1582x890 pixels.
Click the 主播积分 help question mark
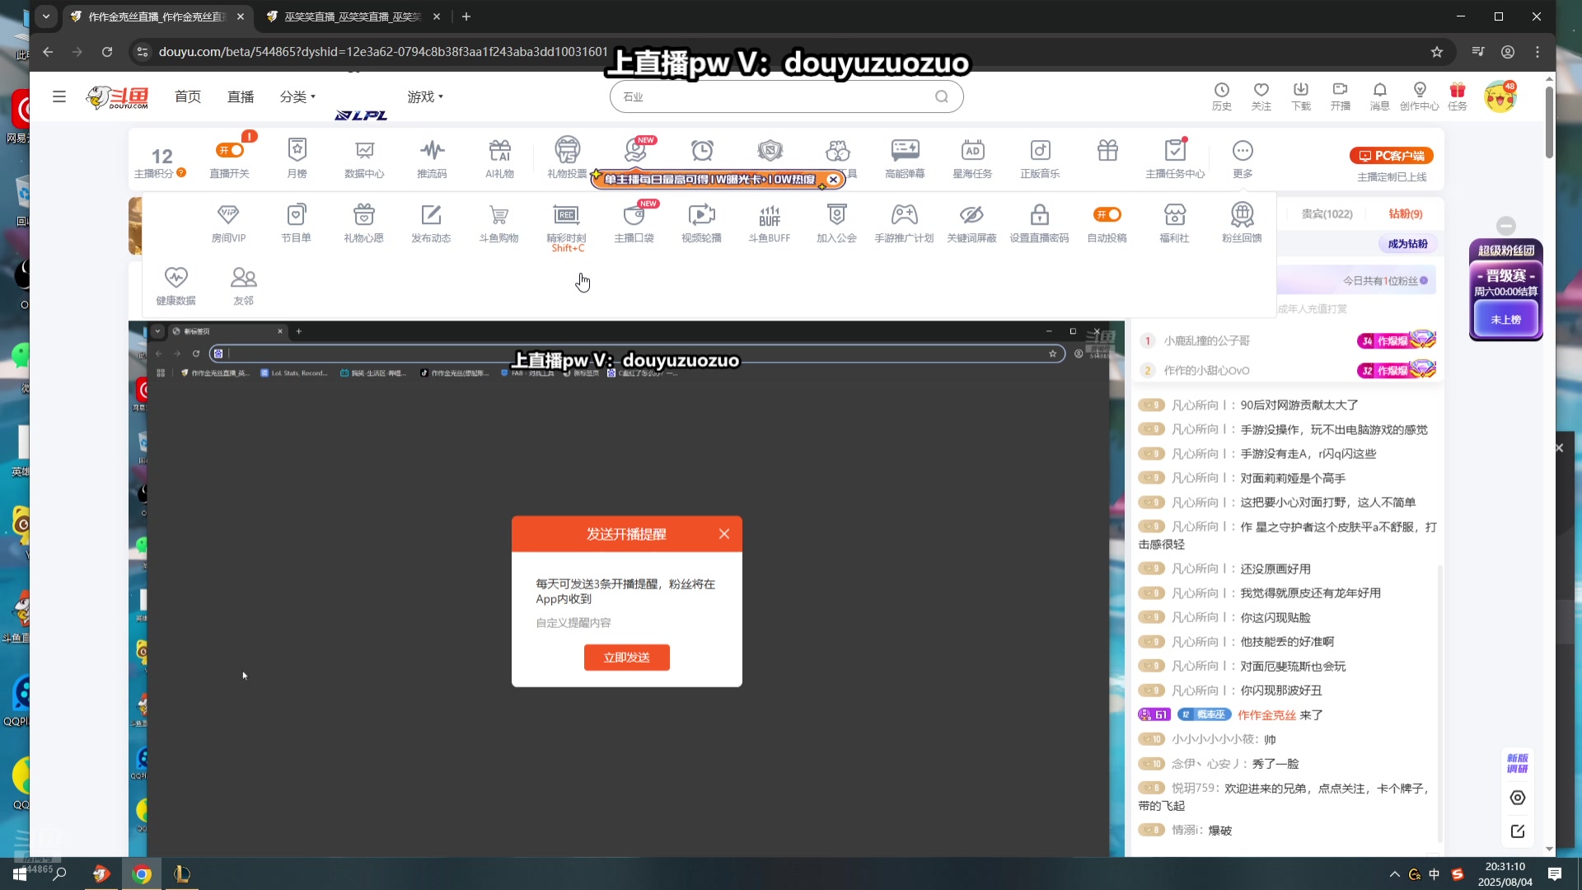(x=181, y=172)
